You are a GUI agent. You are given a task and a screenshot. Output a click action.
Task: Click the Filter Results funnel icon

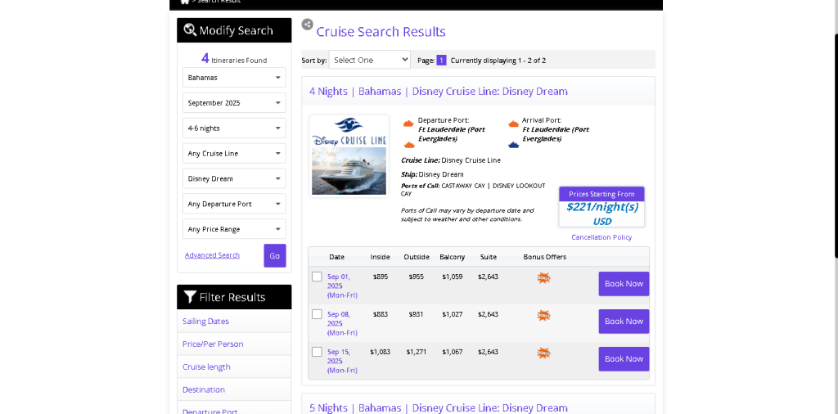190,297
